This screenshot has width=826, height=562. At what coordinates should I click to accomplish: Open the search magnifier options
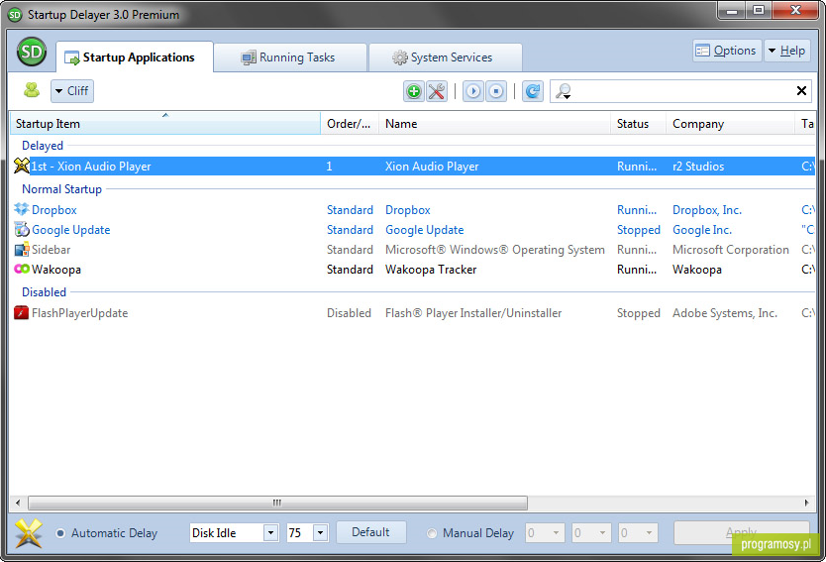(564, 91)
